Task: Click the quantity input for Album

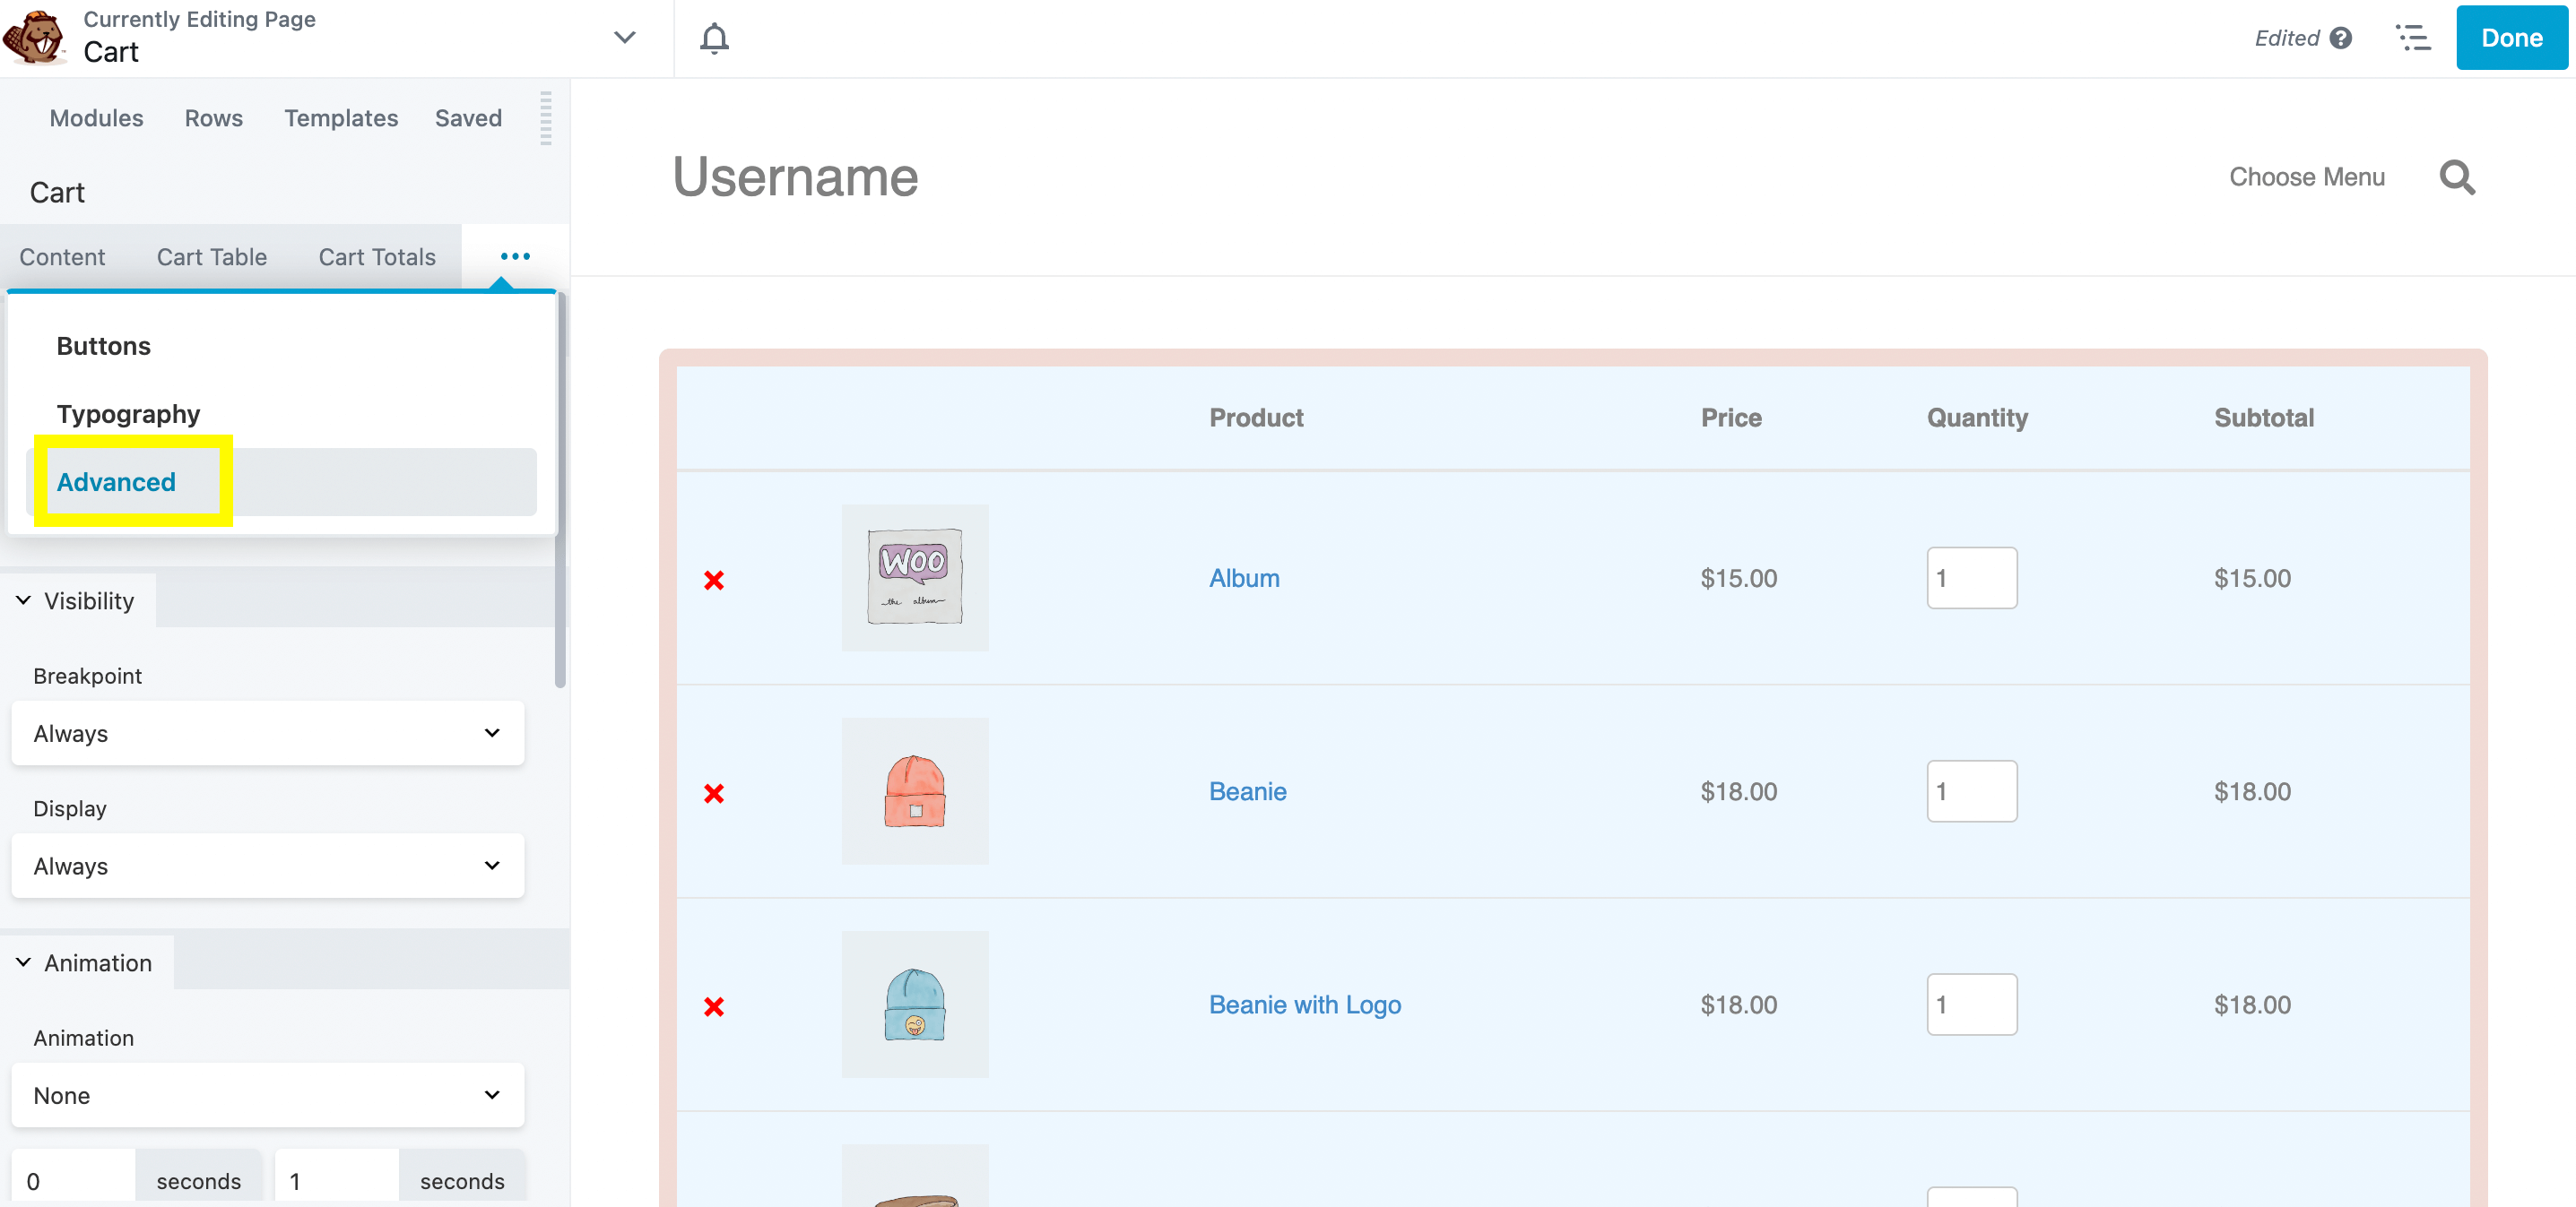Action: pos(1973,576)
